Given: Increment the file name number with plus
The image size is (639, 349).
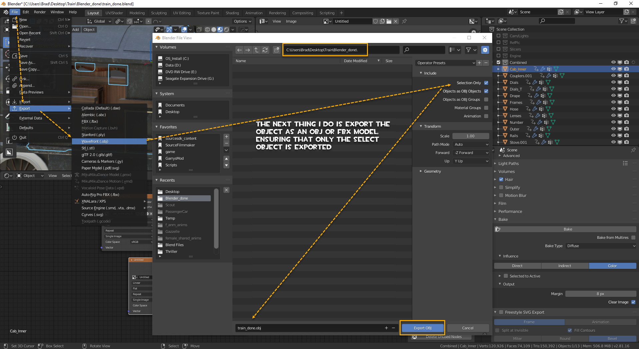Looking at the screenshot, I should click(x=386, y=328).
